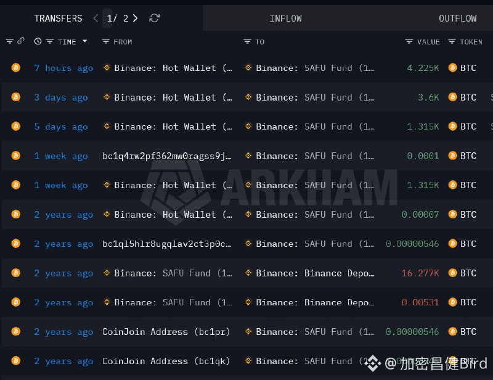Click Bitcoin chain icon in 7 hours ago row
Image resolution: width=493 pixels, height=380 pixels.
(16, 68)
